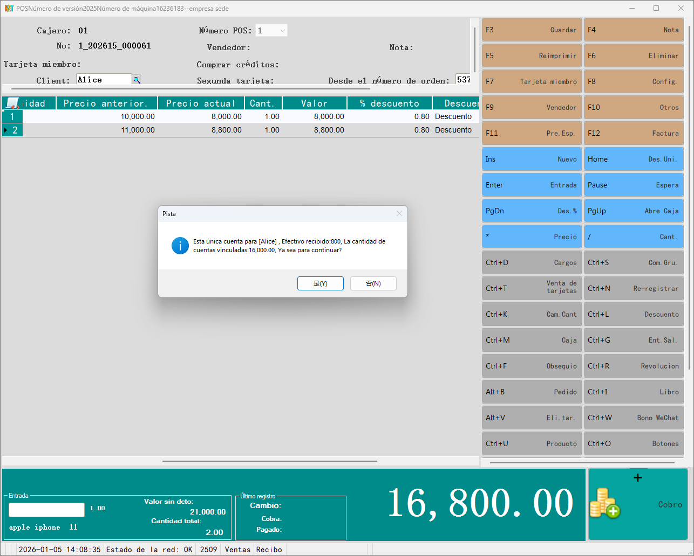The height and width of the screenshot is (556, 694).
Task: Open F8 Config. settings
Action: (634, 81)
